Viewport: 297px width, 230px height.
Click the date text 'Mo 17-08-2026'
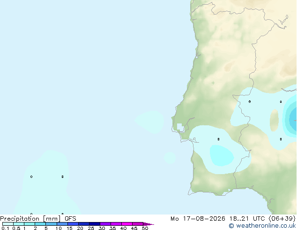(198, 219)
